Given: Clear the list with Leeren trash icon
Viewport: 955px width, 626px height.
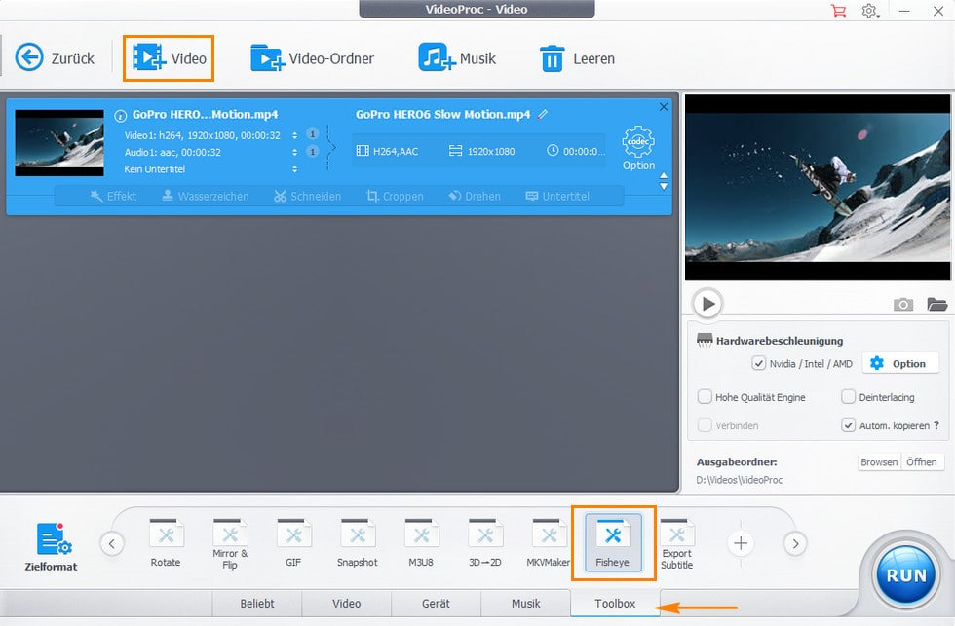Looking at the screenshot, I should (577, 58).
